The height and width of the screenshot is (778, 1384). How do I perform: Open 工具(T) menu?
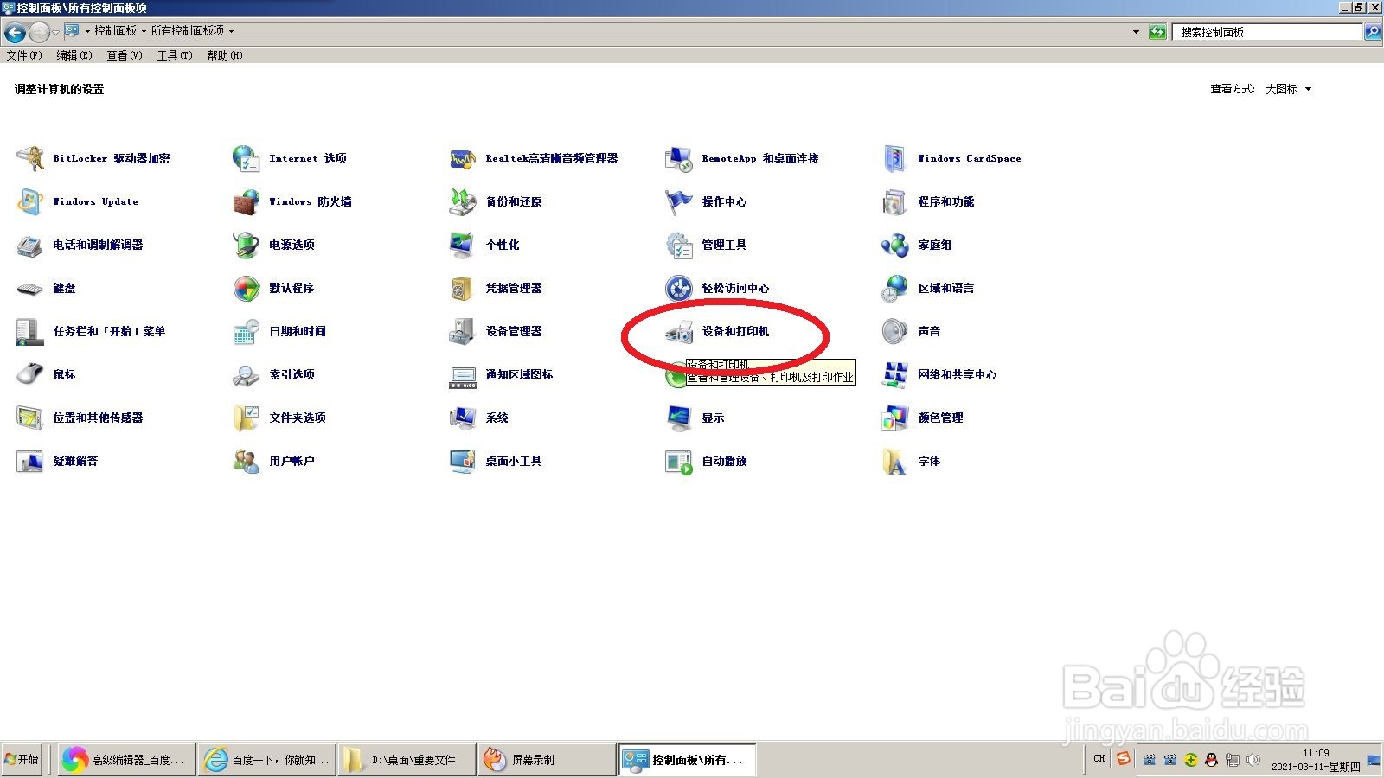click(175, 55)
